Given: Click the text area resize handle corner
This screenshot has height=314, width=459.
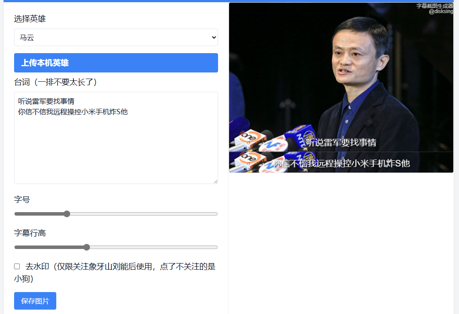Looking at the screenshot, I should pos(215,181).
